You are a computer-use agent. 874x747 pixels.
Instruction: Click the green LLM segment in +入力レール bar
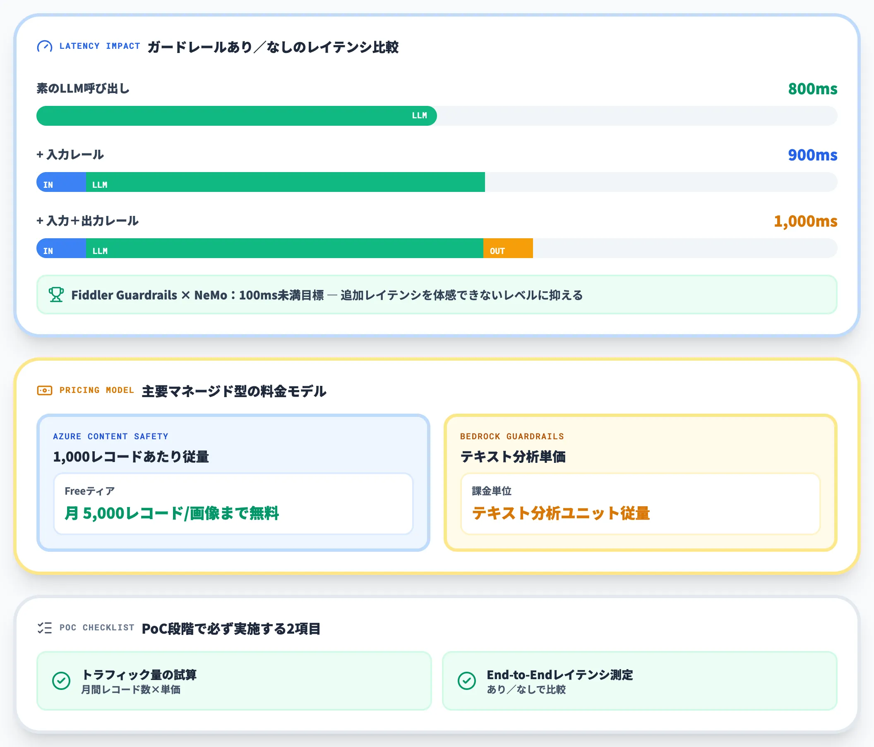[x=286, y=182]
